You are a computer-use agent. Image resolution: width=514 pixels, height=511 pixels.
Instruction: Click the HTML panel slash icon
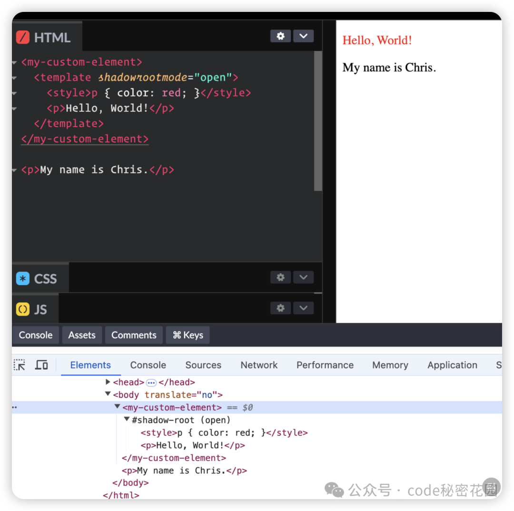coord(23,38)
